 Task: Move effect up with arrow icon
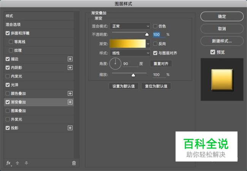[x=17, y=163]
